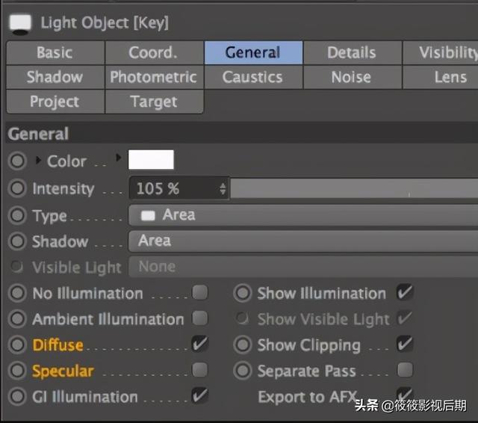Screen dimensions: 478x423
Task: Open the white Color swatch
Action: (x=151, y=159)
